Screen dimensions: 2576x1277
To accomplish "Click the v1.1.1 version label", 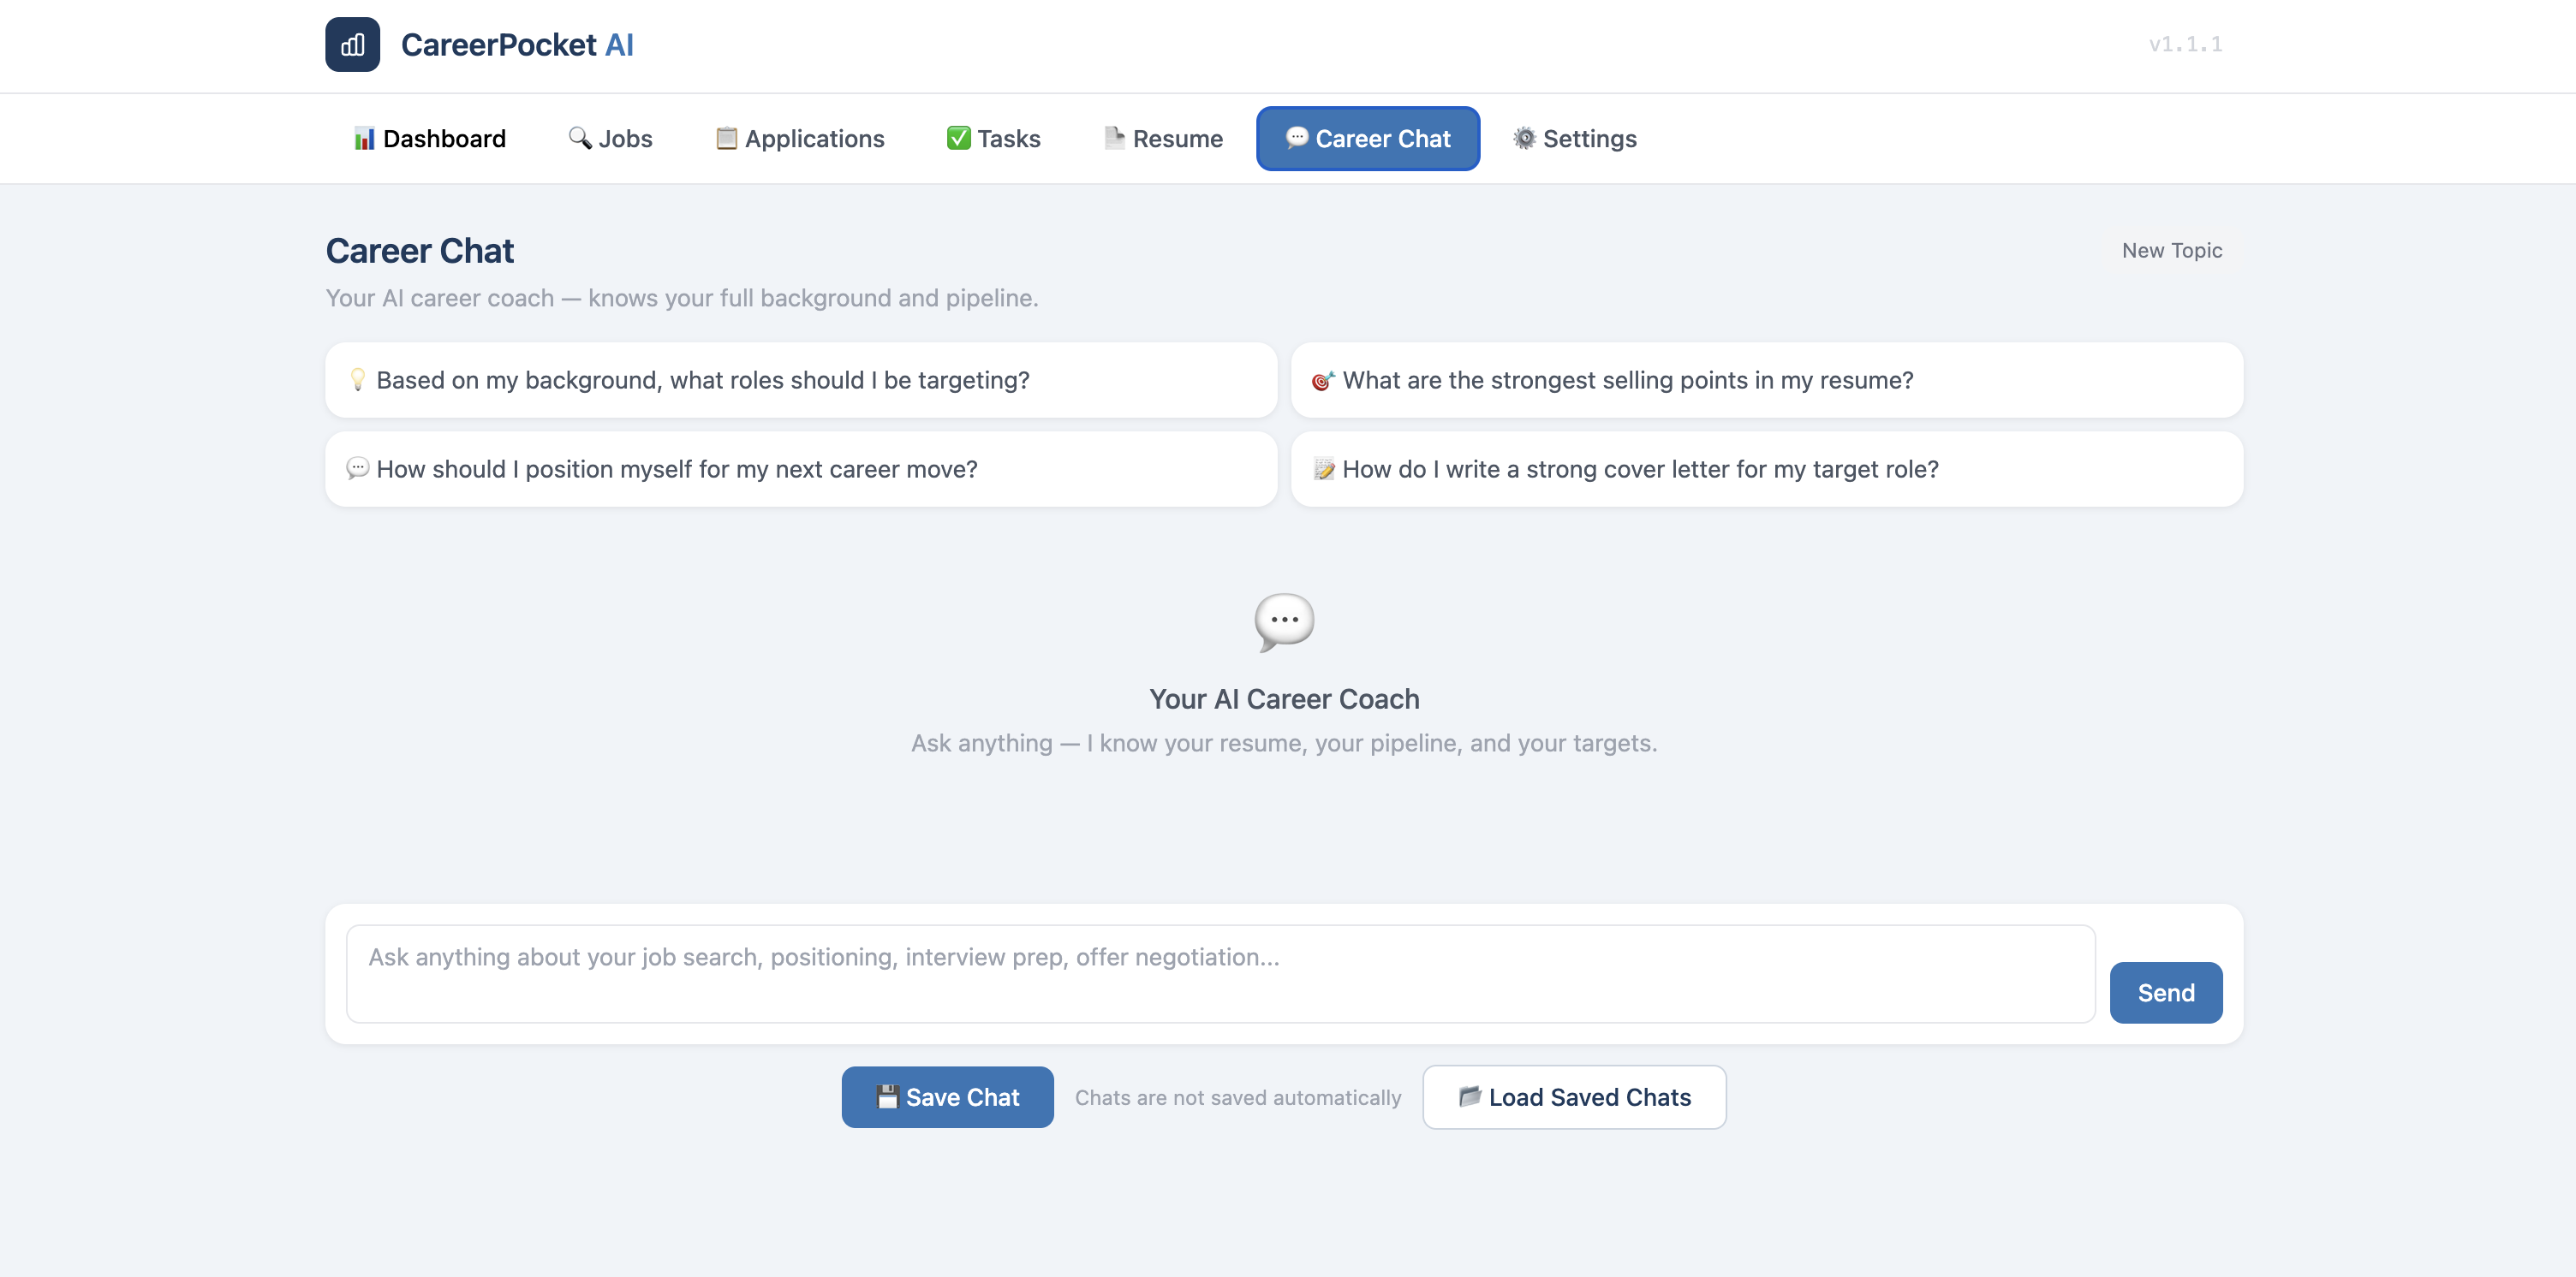I will pyautogui.click(x=2185, y=44).
